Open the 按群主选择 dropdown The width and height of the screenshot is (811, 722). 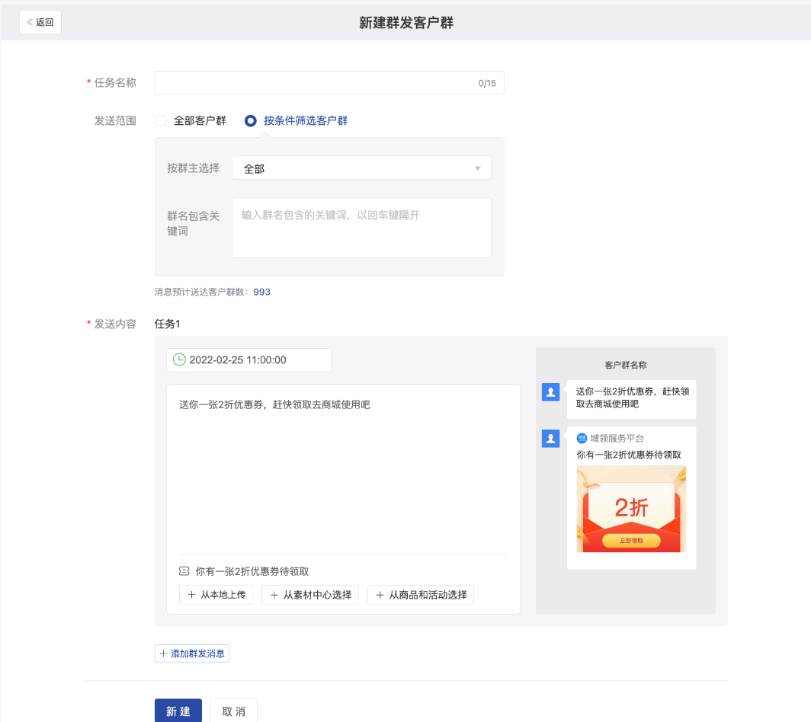[361, 168]
